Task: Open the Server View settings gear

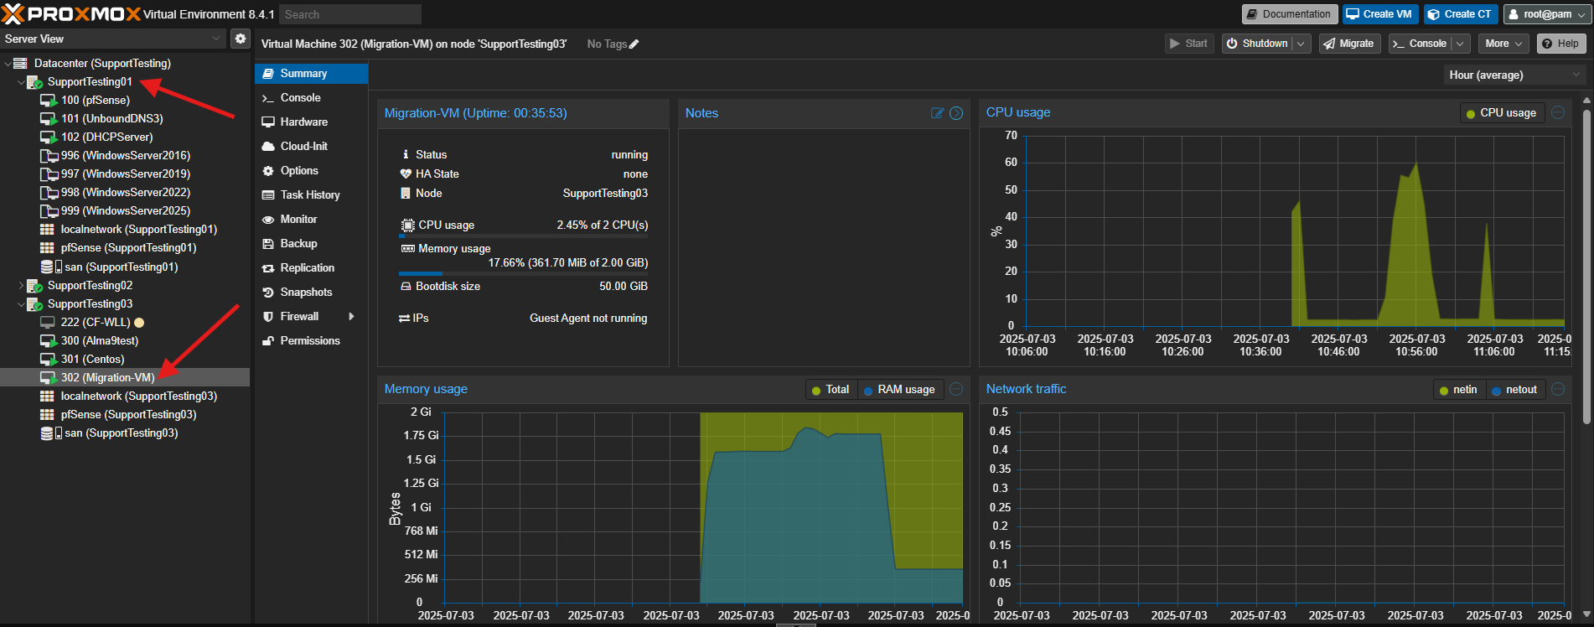Action: (241, 39)
